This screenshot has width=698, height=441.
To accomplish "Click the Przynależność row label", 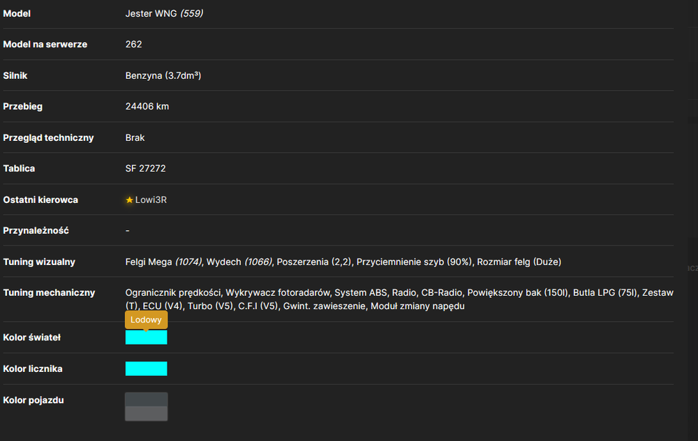I will coord(36,230).
